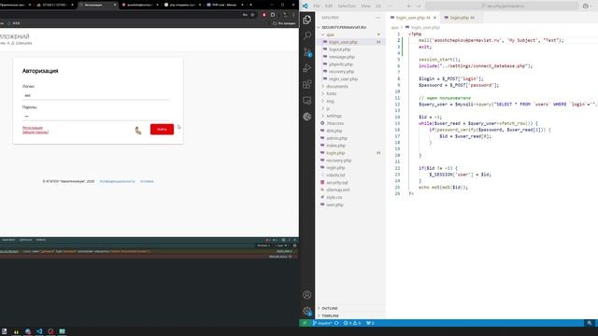
Task: Open Explorer panel more actions ellipsis
Action: tap(377, 18)
